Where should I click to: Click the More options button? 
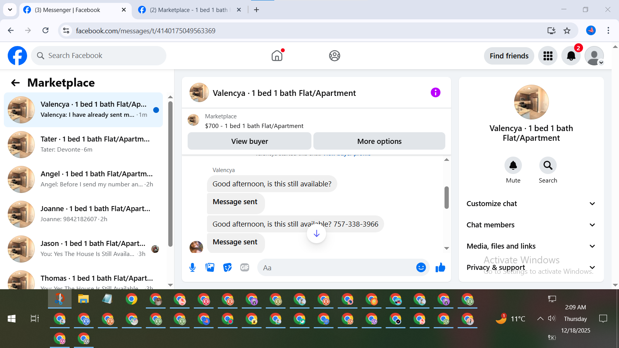pos(379,141)
